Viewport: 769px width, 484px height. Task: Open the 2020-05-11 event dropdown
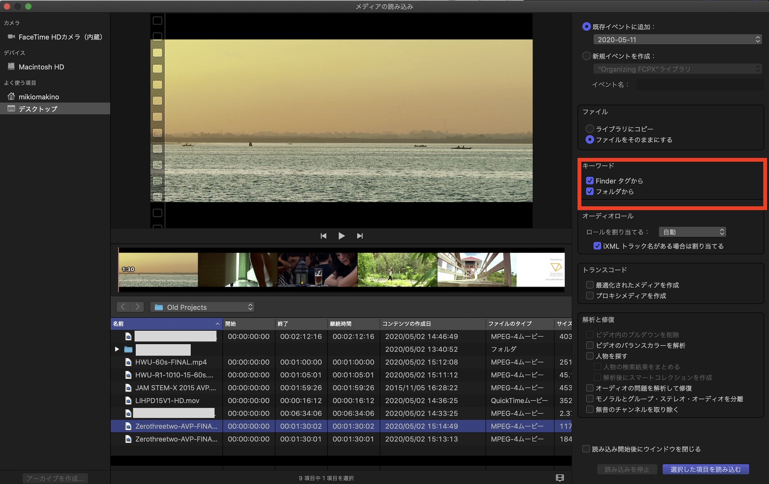click(x=677, y=40)
